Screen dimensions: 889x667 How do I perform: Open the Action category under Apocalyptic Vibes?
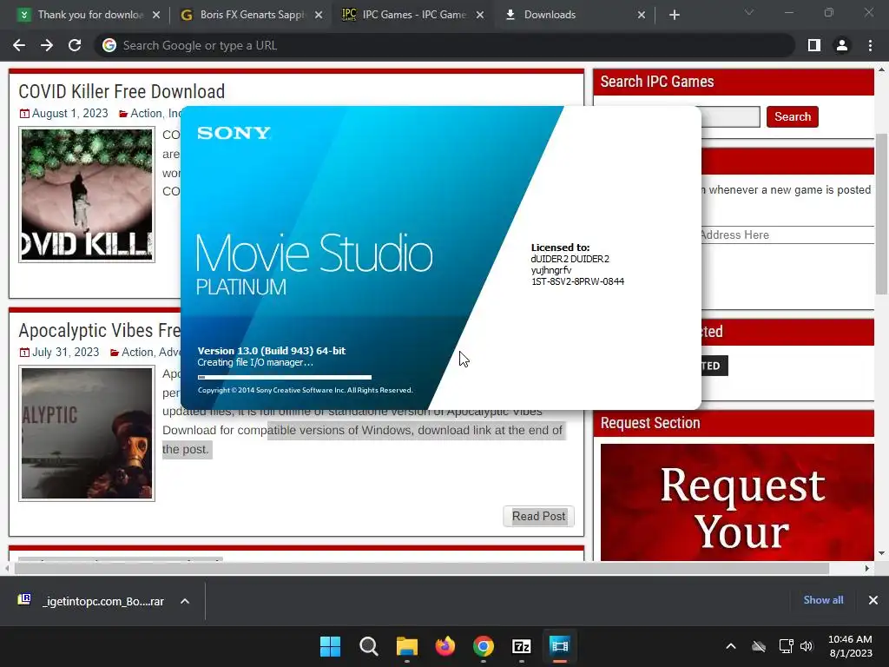137,353
